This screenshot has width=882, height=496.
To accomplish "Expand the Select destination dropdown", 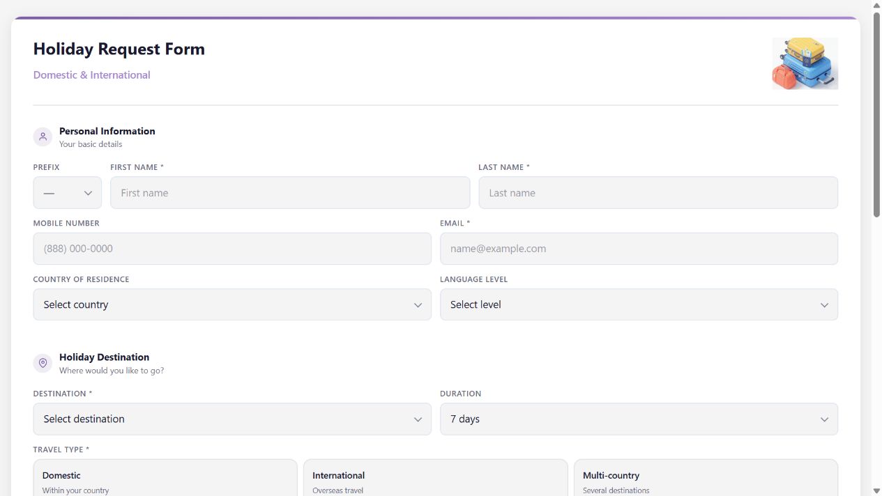I will (x=232, y=419).
